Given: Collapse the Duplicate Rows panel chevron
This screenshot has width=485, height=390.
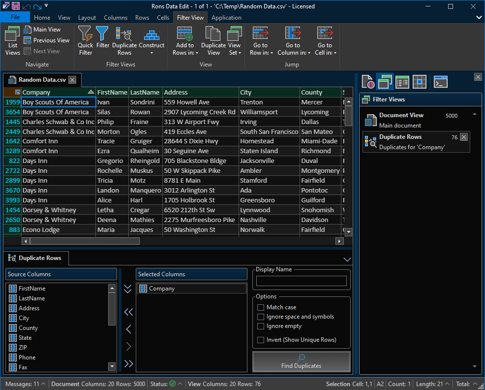Looking at the screenshot, I should (x=347, y=259).
